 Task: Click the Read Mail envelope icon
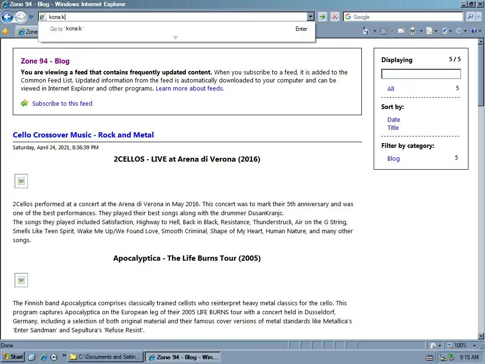[401, 31]
